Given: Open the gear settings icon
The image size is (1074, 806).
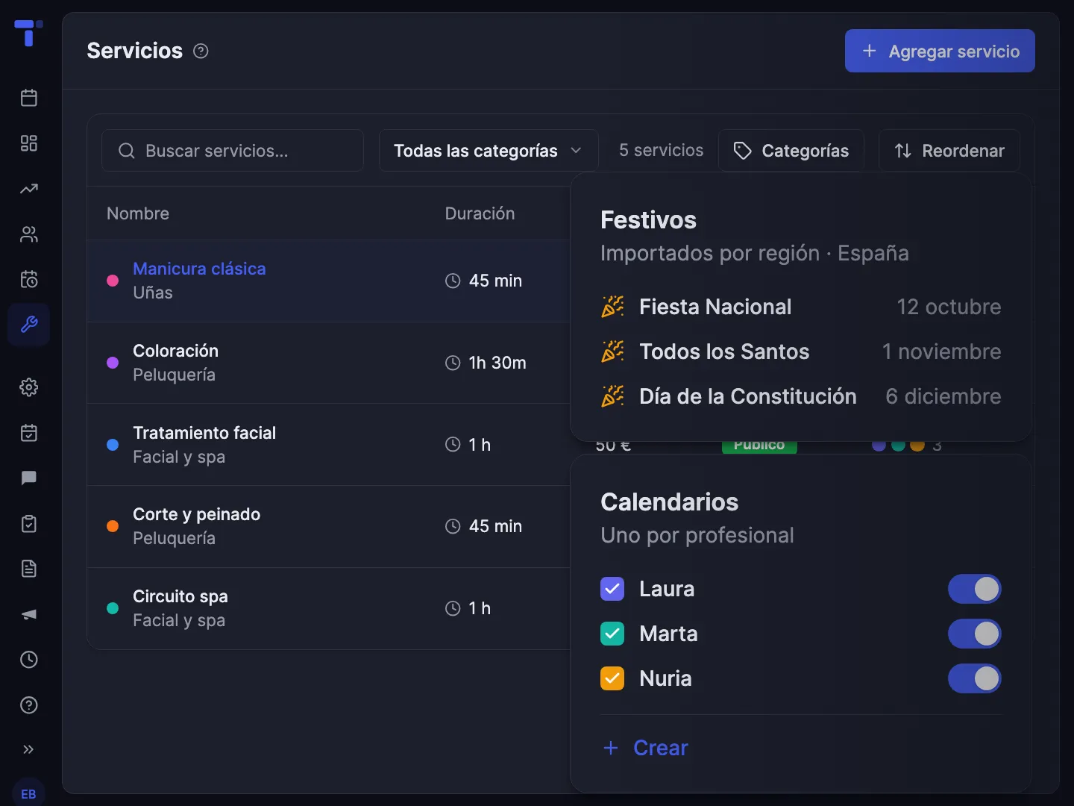Looking at the screenshot, I should [x=29, y=387].
